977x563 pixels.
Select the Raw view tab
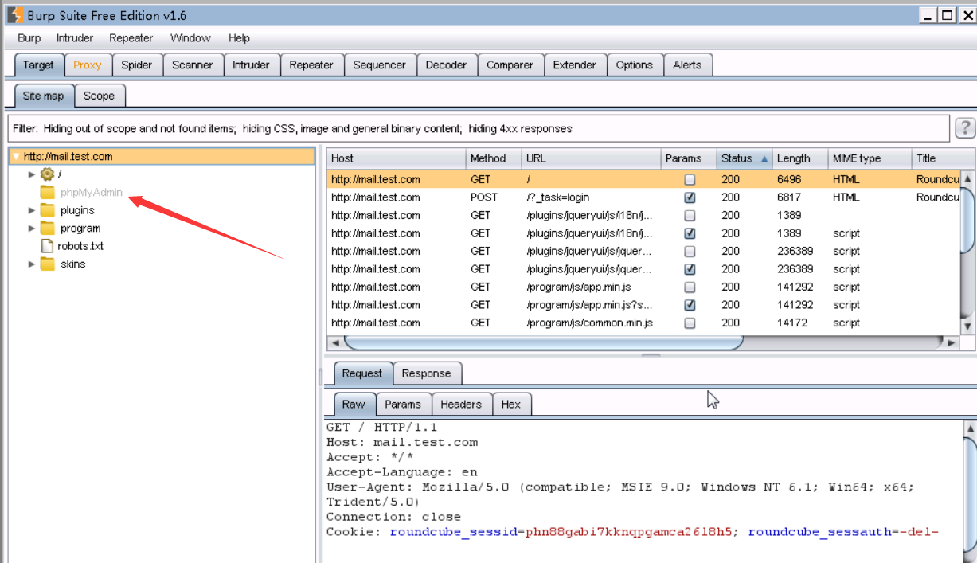[354, 405]
